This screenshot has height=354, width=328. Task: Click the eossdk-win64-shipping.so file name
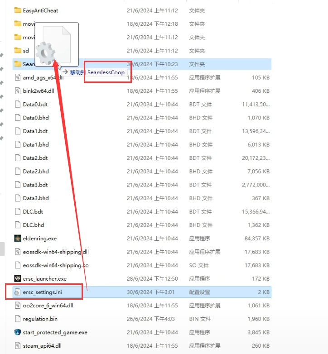[55, 265]
